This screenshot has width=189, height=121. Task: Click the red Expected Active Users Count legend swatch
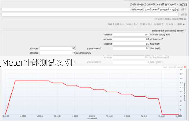pyautogui.click(x=185, y=67)
